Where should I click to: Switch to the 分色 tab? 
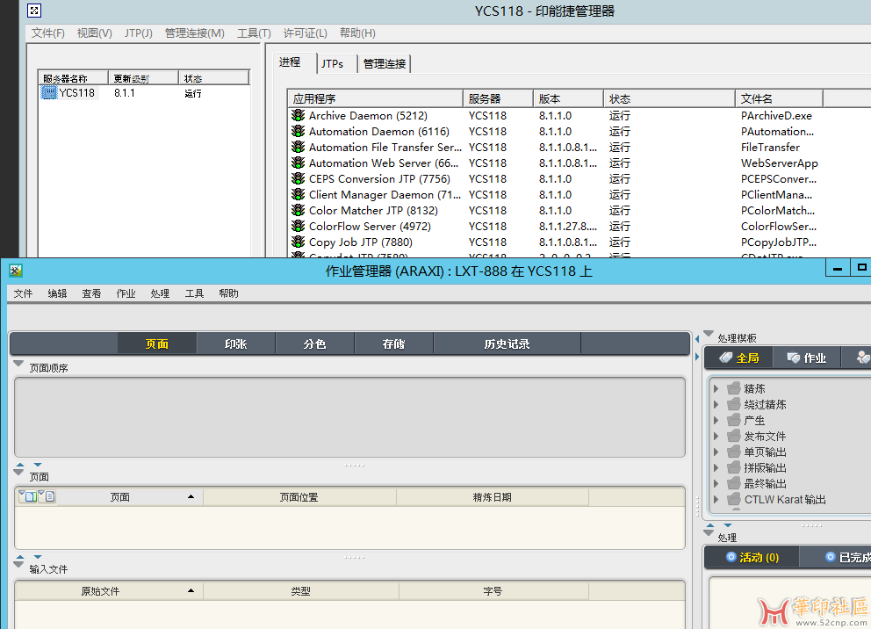315,344
